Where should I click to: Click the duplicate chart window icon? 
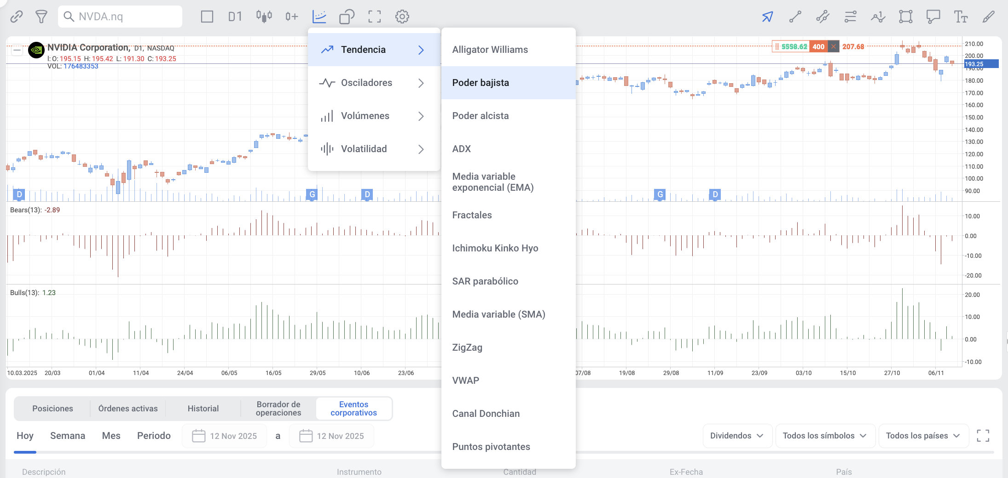tap(347, 17)
